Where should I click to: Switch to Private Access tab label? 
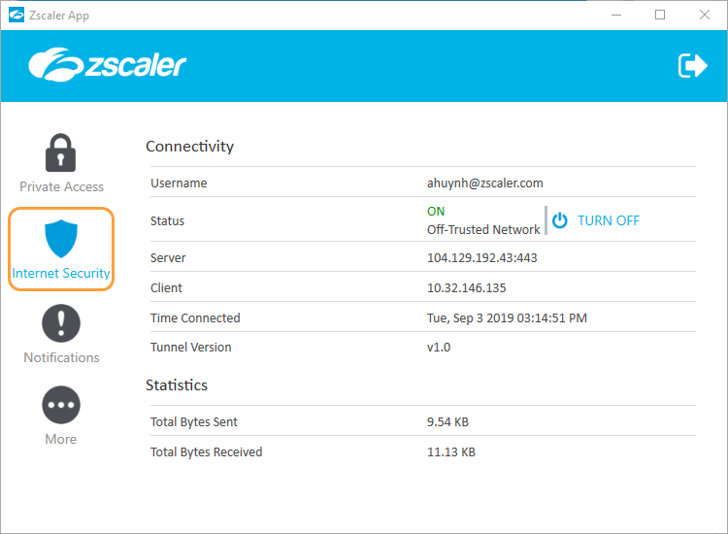(x=62, y=186)
